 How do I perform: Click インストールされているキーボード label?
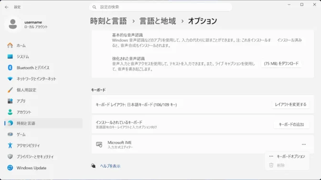coord(119,122)
